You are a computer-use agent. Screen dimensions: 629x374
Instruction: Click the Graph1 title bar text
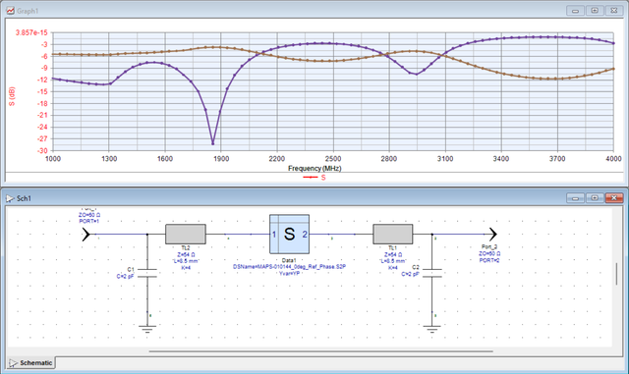(28, 11)
